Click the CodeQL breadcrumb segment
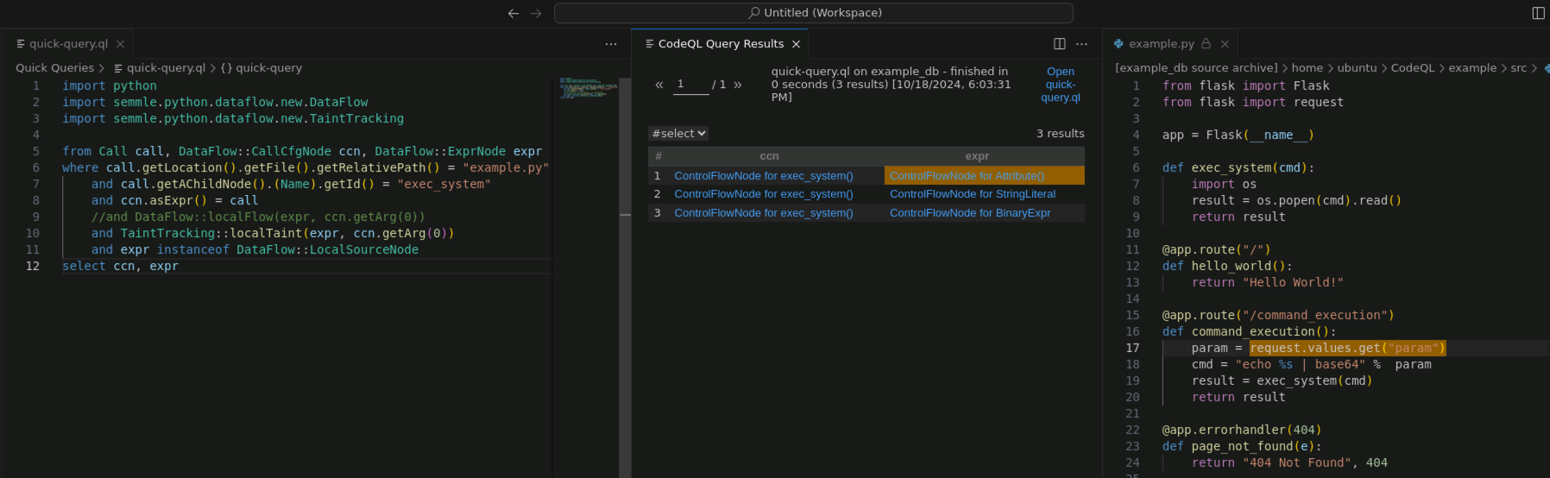This screenshot has width=1550, height=478. pyautogui.click(x=1413, y=68)
